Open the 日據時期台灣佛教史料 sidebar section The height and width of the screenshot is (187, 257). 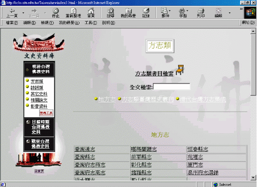point(41,127)
